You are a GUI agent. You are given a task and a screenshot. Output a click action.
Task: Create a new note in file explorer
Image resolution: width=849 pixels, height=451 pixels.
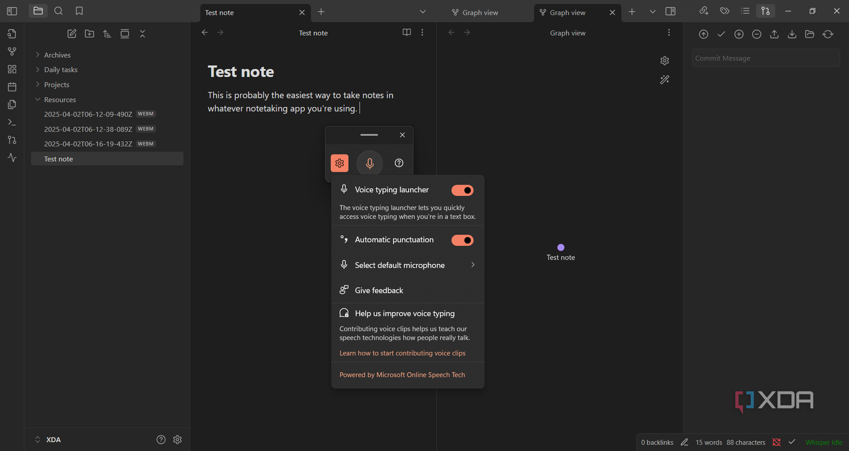tap(72, 33)
